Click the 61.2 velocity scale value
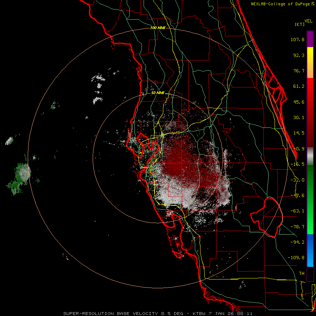Screen dimensions: 316x316 coord(299,86)
